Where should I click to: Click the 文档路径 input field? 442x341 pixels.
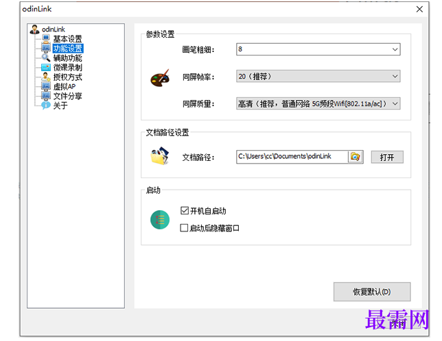(x=292, y=157)
